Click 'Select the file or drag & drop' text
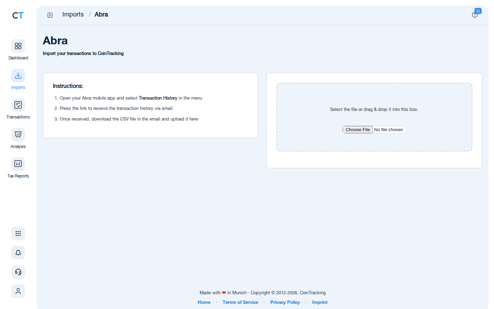The image size is (494, 309). pos(374,109)
